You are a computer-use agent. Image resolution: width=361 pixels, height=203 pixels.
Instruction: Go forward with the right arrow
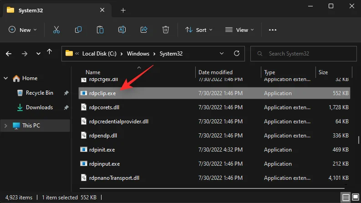(25, 54)
